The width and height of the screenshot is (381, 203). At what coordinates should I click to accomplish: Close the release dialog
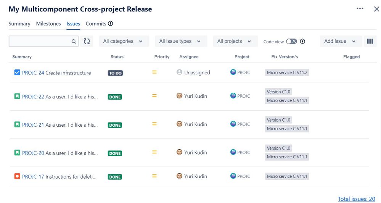tap(376, 9)
